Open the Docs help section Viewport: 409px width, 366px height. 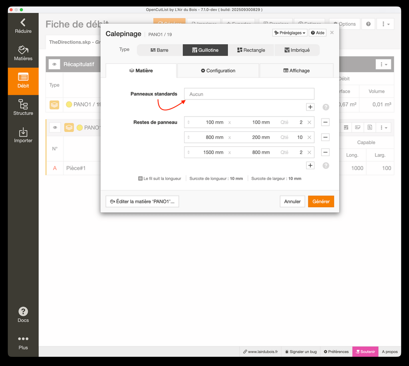(x=23, y=315)
